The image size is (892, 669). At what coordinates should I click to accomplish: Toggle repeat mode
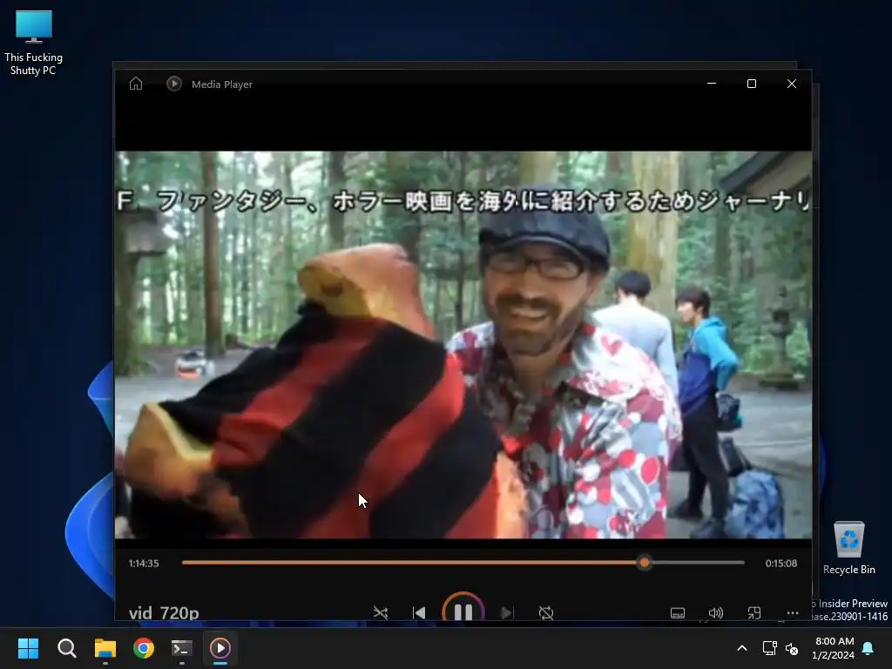(545, 612)
